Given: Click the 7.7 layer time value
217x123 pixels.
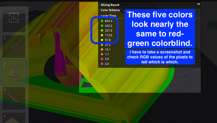Looking at the screenshot, I should [107, 54].
